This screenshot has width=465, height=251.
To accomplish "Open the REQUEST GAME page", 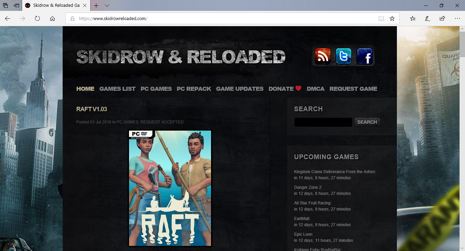I will 353,89.
